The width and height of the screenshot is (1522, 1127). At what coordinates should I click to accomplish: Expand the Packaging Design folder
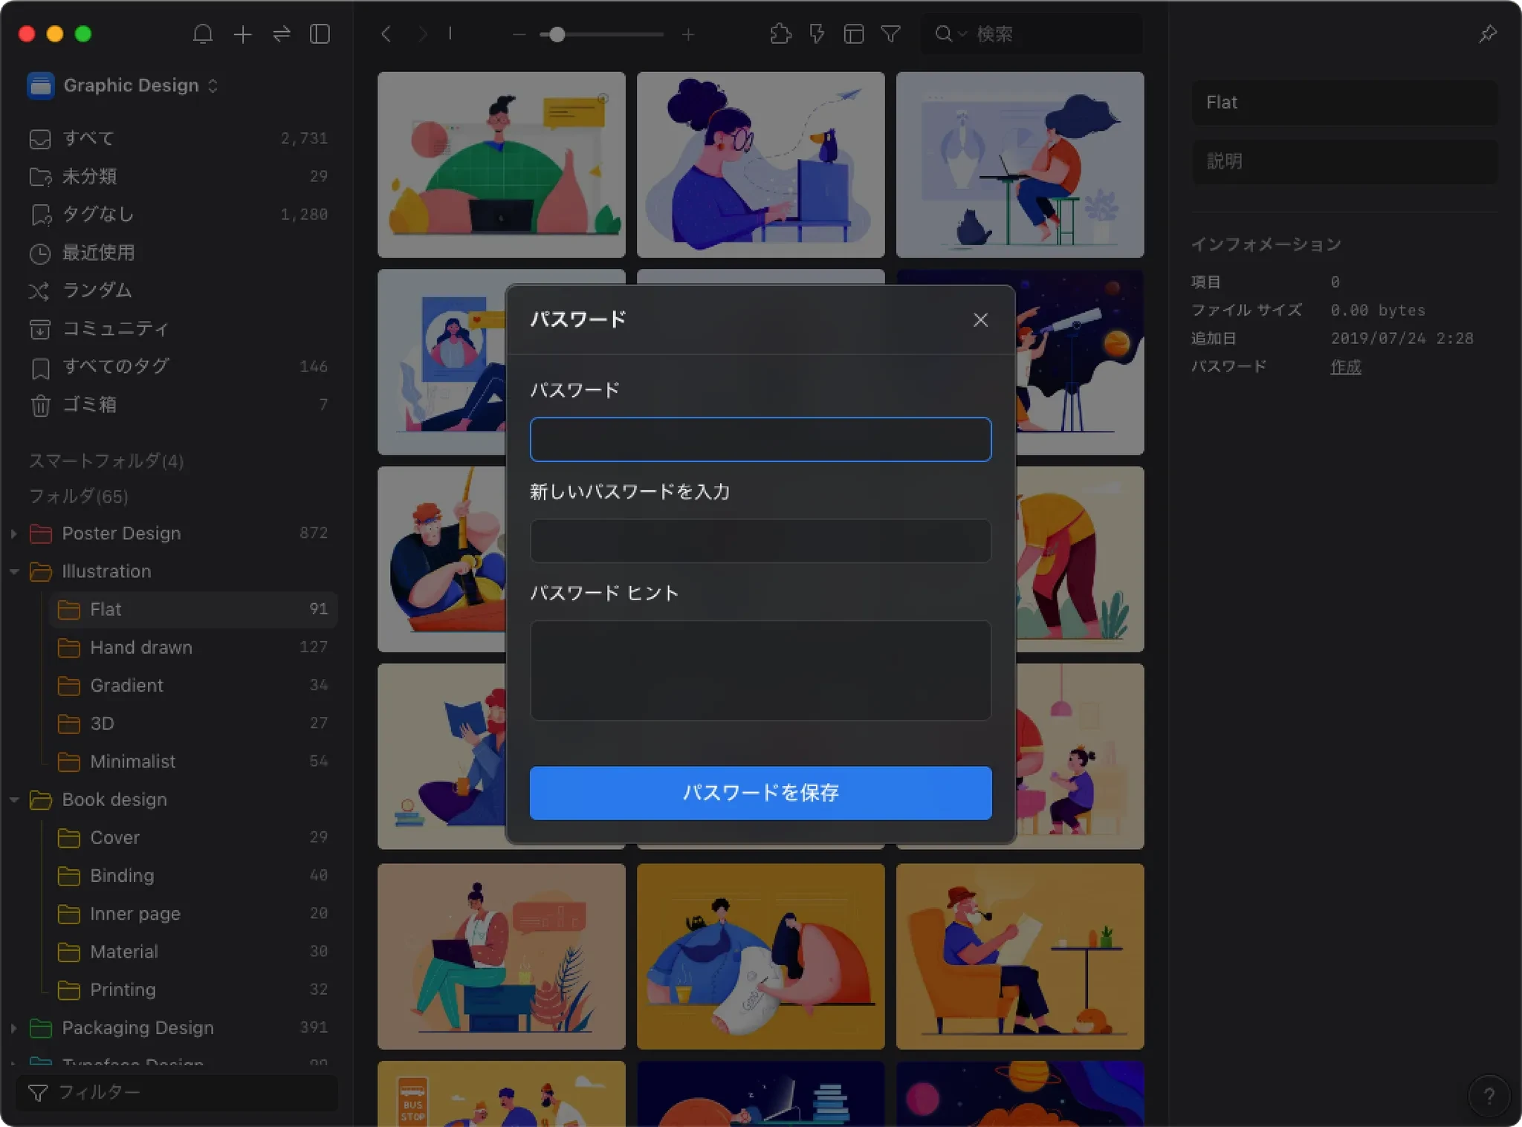coord(13,1028)
